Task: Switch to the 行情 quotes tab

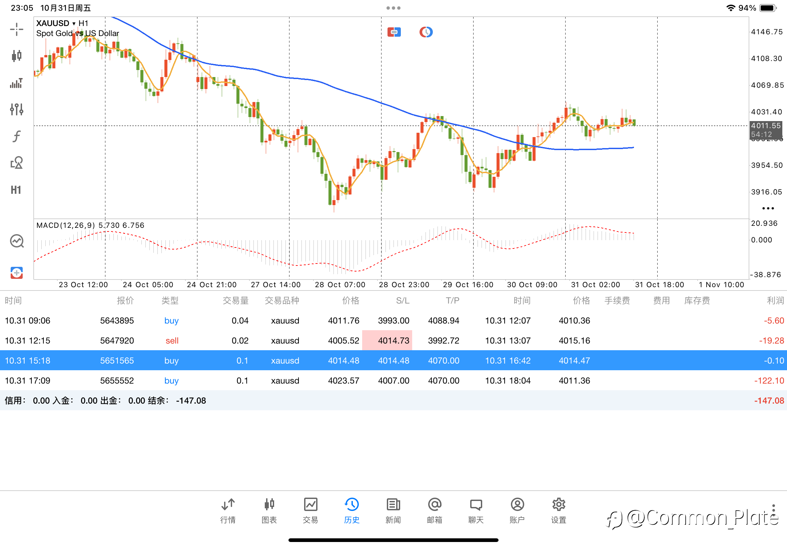Action: [x=228, y=511]
